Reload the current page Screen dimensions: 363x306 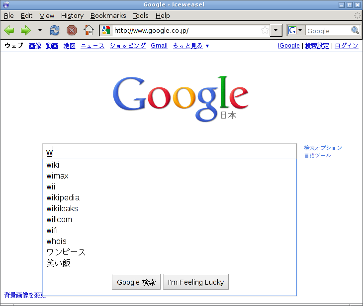coord(55,30)
